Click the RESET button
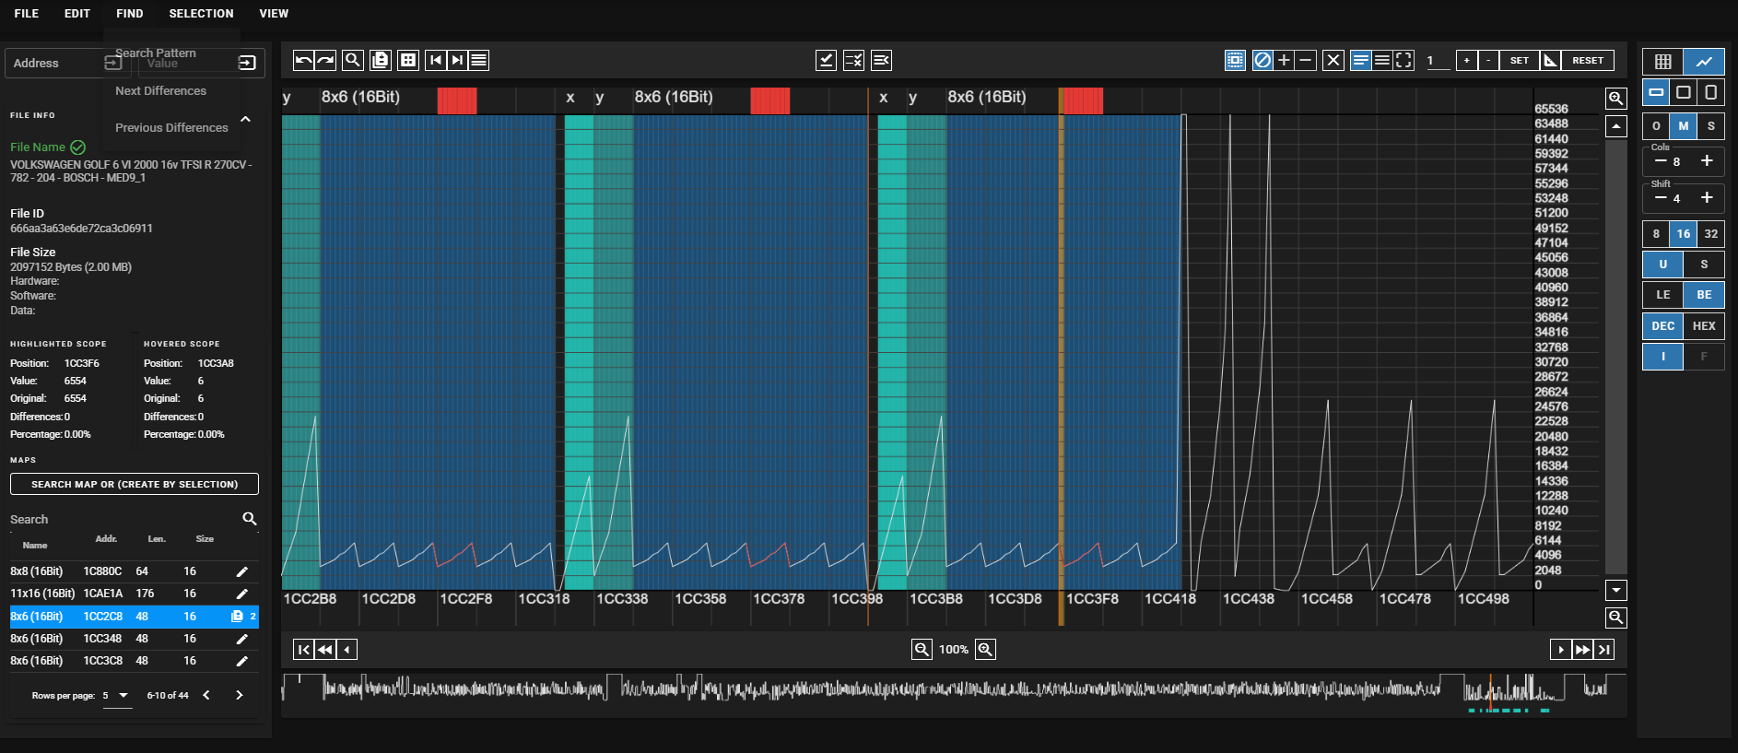 1587,61
